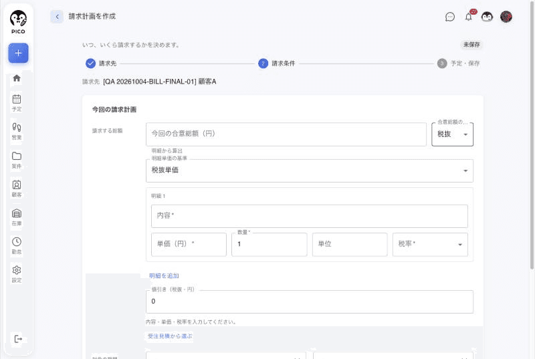535x359 pixels.
Task: Click the 単価(円) input field
Action: click(x=189, y=244)
